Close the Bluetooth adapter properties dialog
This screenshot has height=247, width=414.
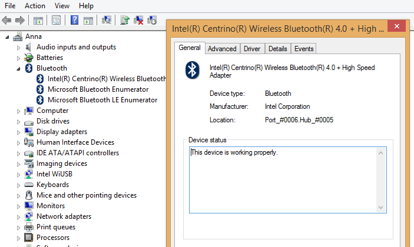(396, 26)
